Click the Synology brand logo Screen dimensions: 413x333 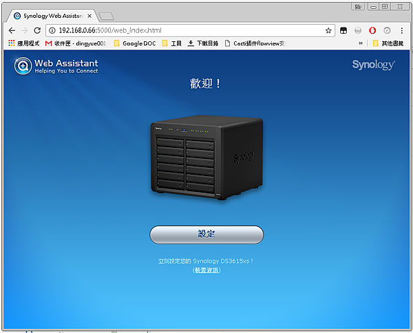click(374, 65)
